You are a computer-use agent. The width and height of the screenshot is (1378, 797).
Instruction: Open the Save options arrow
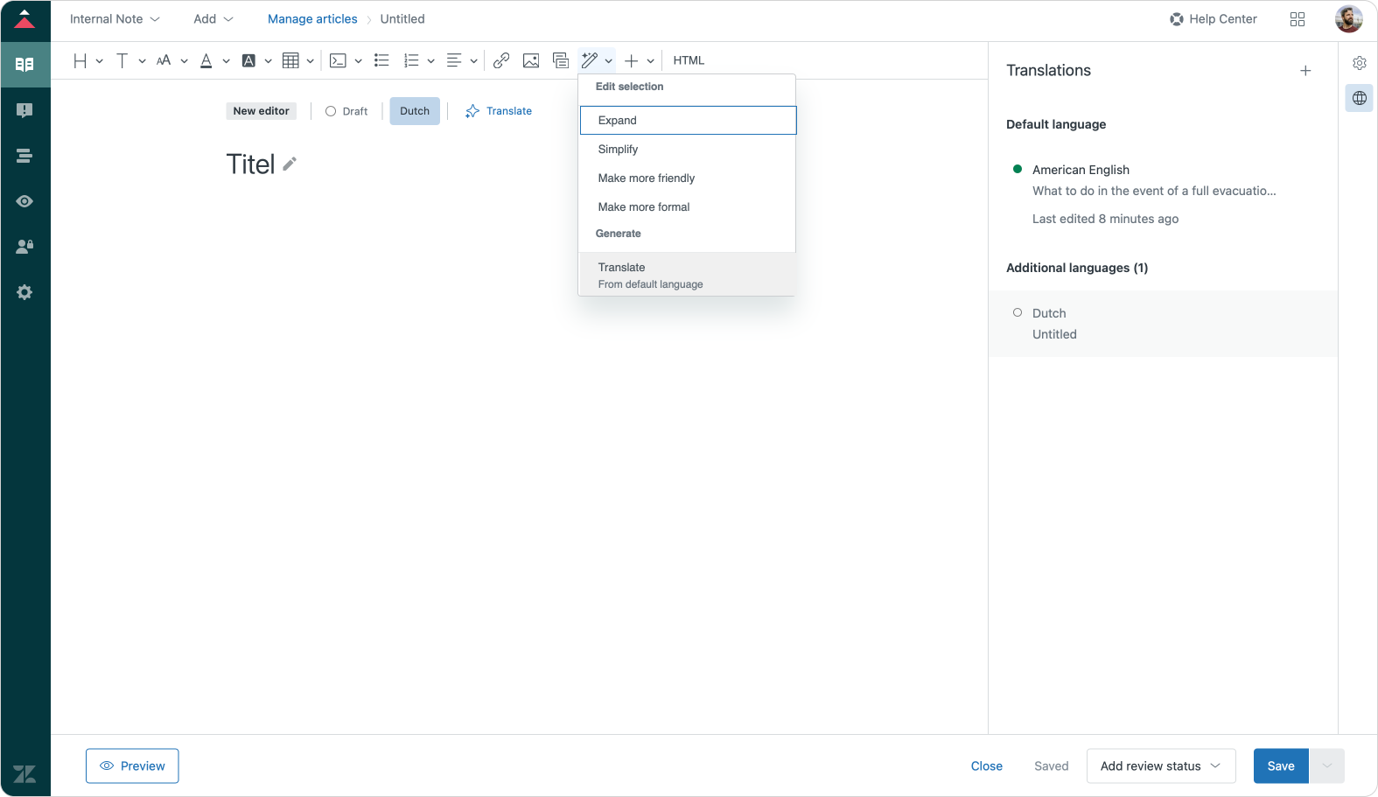click(x=1326, y=766)
